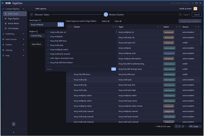Open the Cluster column filter icon
The width and height of the screenshot is (204, 136).
(x=116, y=27)
